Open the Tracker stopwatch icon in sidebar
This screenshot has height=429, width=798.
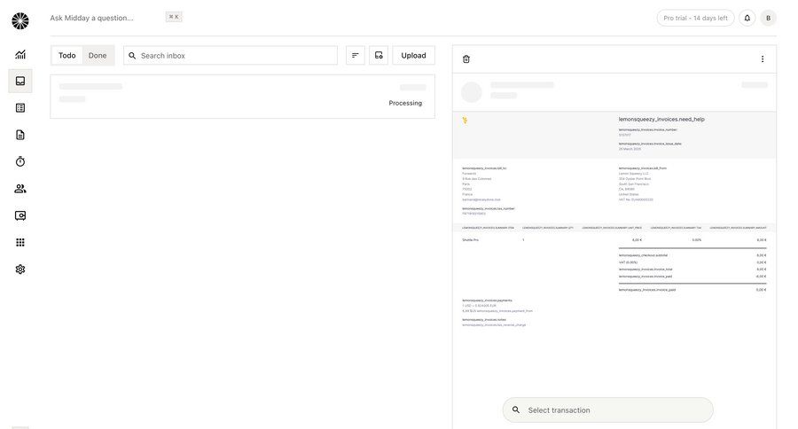click(20, 161)
